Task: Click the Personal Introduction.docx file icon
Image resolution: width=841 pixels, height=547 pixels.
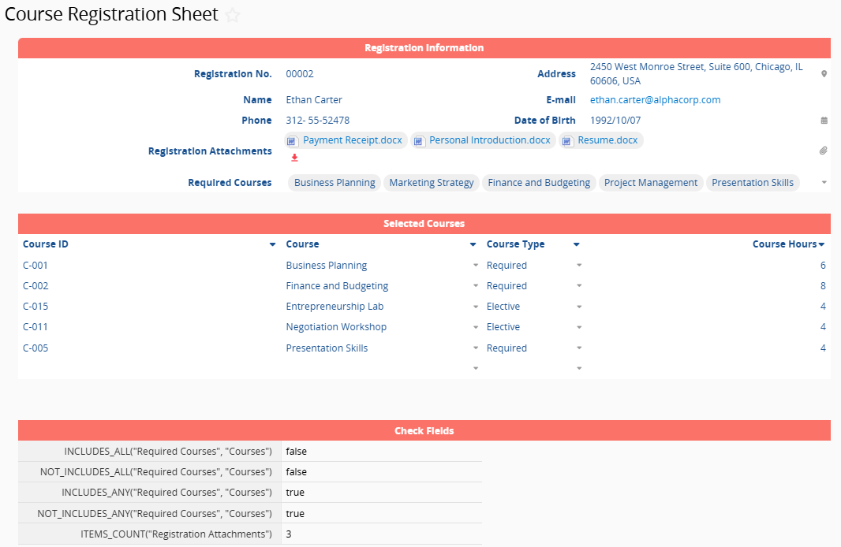Action: [418, 141]
